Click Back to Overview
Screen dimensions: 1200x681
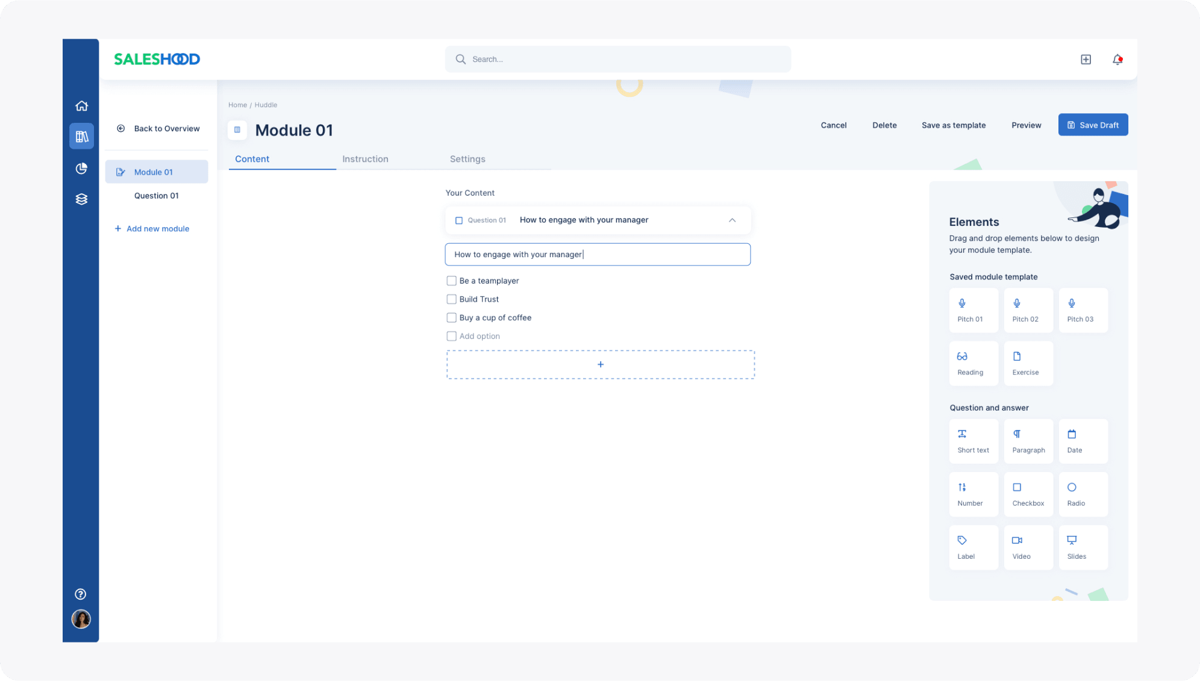point(158,128)
